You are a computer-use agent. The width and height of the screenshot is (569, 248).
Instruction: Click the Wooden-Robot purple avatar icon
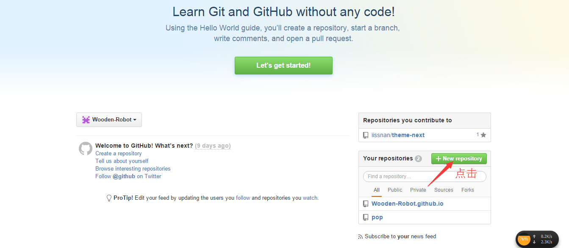(86, 120)
